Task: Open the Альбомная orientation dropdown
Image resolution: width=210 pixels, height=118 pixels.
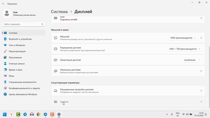Action: (x=192, y=60)
